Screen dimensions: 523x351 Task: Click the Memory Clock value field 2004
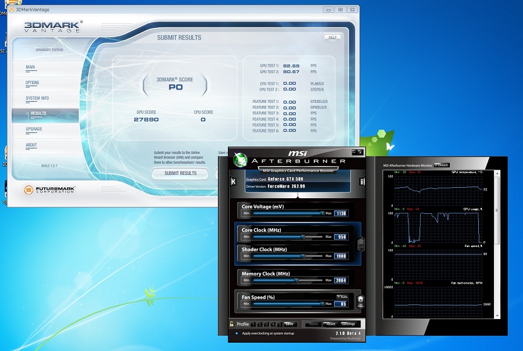(341, 280)
